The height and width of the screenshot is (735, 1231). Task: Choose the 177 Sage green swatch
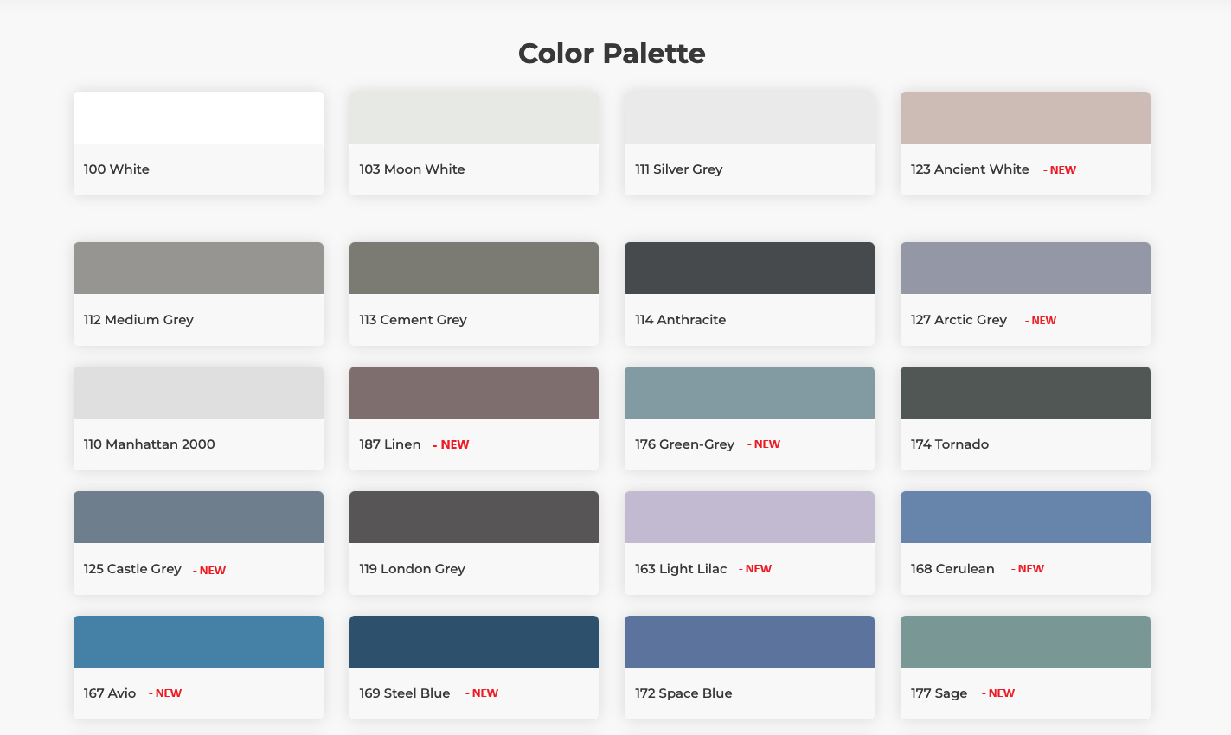(x=1025, y=642)
